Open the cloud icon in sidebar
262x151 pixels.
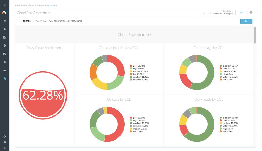click(x=5, y=71)
